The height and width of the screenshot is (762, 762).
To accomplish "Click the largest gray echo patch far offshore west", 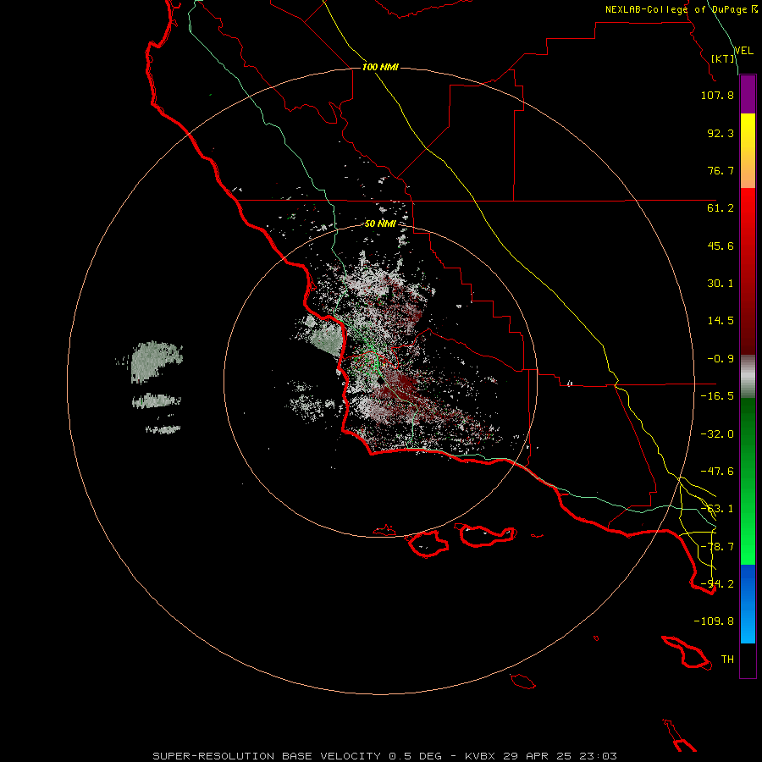I will tap(156, 361).
